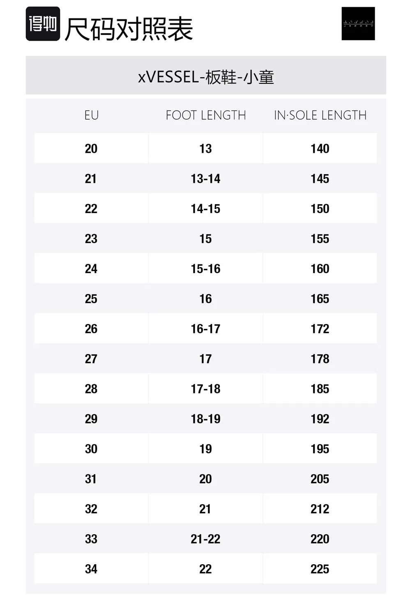Image resolution: width=412 pixels, height=616 pixels.
Task: Click the FOOT LENGTH column header
Action: [206, 115]
